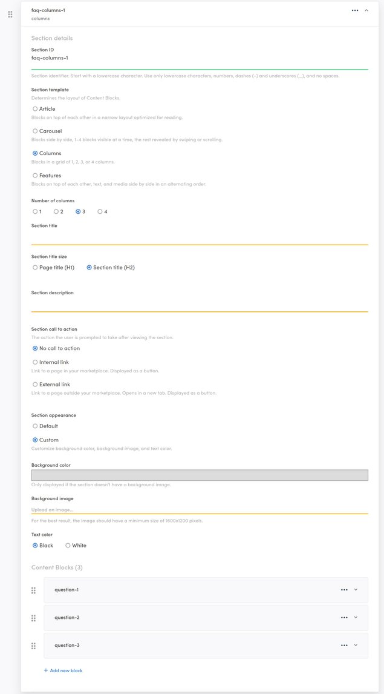Click the question-1 block drag handle

pyautogui.click(x=34, y=590)
